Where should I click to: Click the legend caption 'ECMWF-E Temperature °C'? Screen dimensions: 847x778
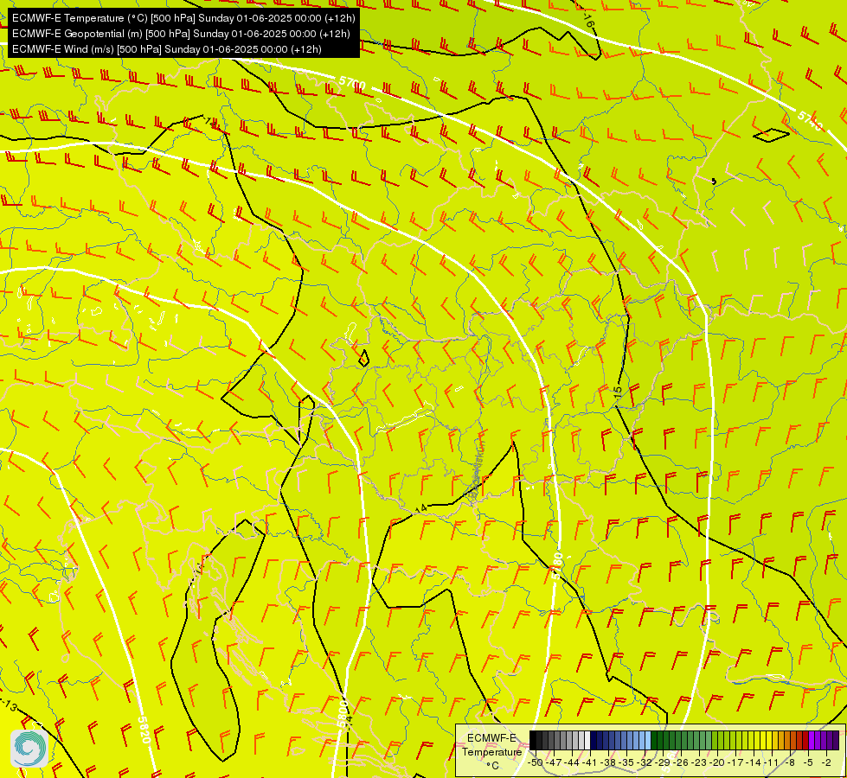(x=492, y=751)
